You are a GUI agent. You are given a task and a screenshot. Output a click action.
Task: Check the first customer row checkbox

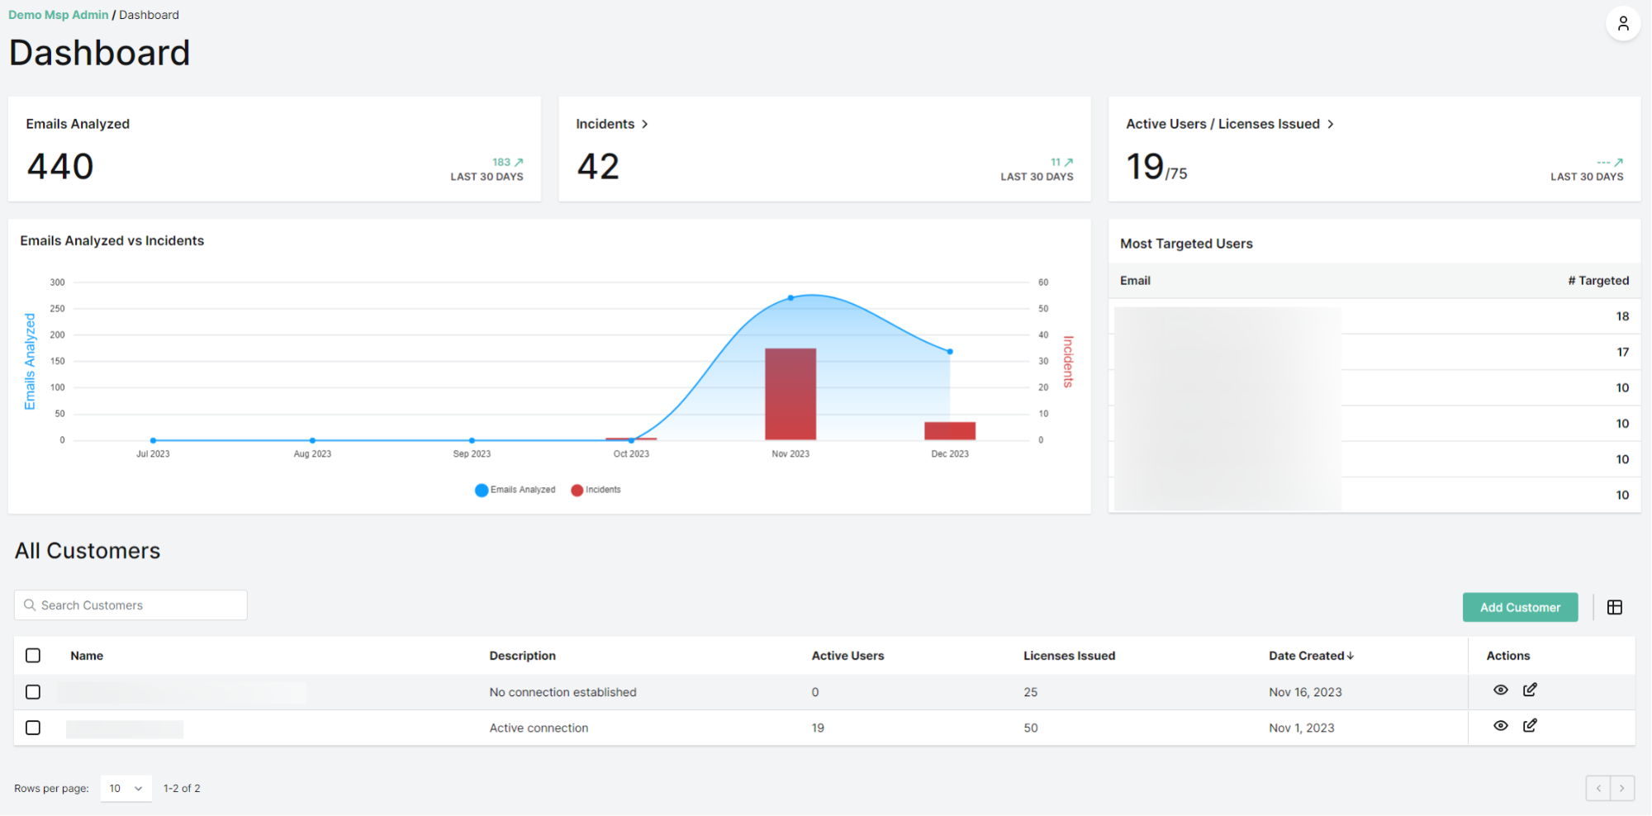coord(33,692)
